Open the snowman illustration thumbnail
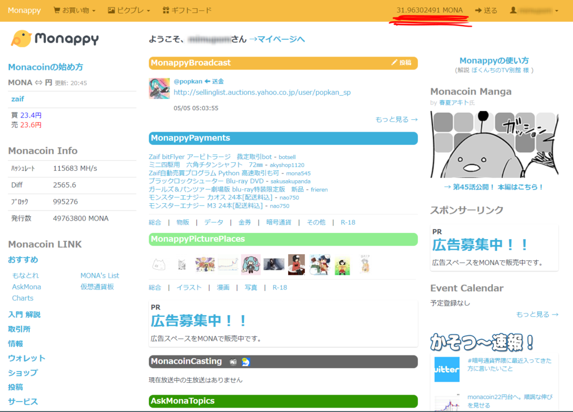Screen dimensions: 573x412 coord(320,264)
